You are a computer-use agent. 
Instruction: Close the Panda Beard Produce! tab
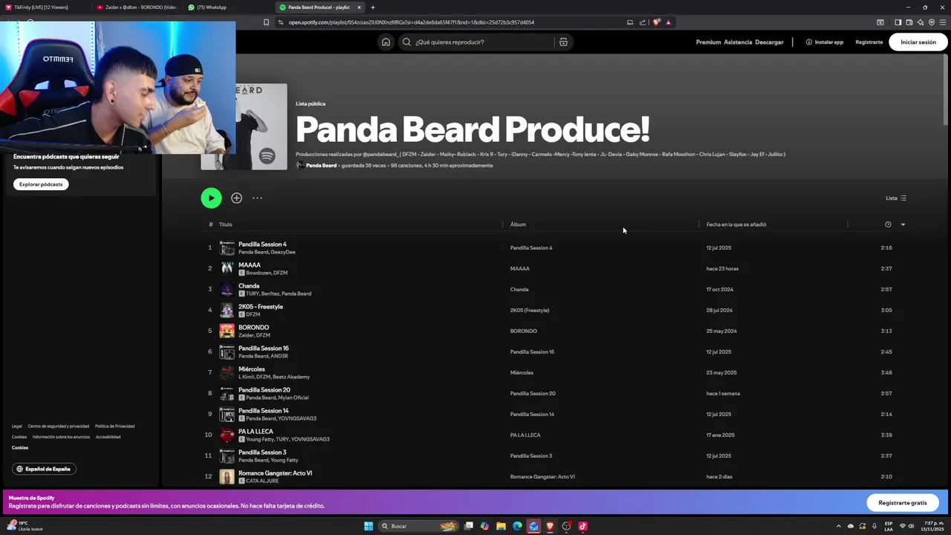click(x=359, y=7)
